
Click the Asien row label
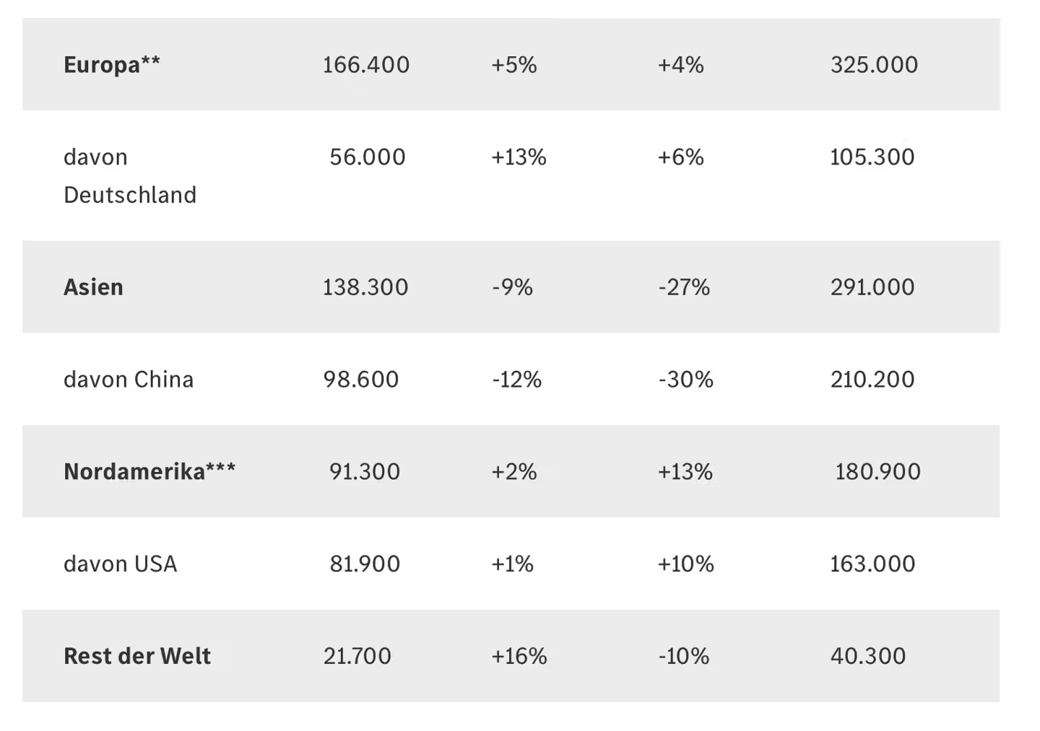(x=93, y=287)
